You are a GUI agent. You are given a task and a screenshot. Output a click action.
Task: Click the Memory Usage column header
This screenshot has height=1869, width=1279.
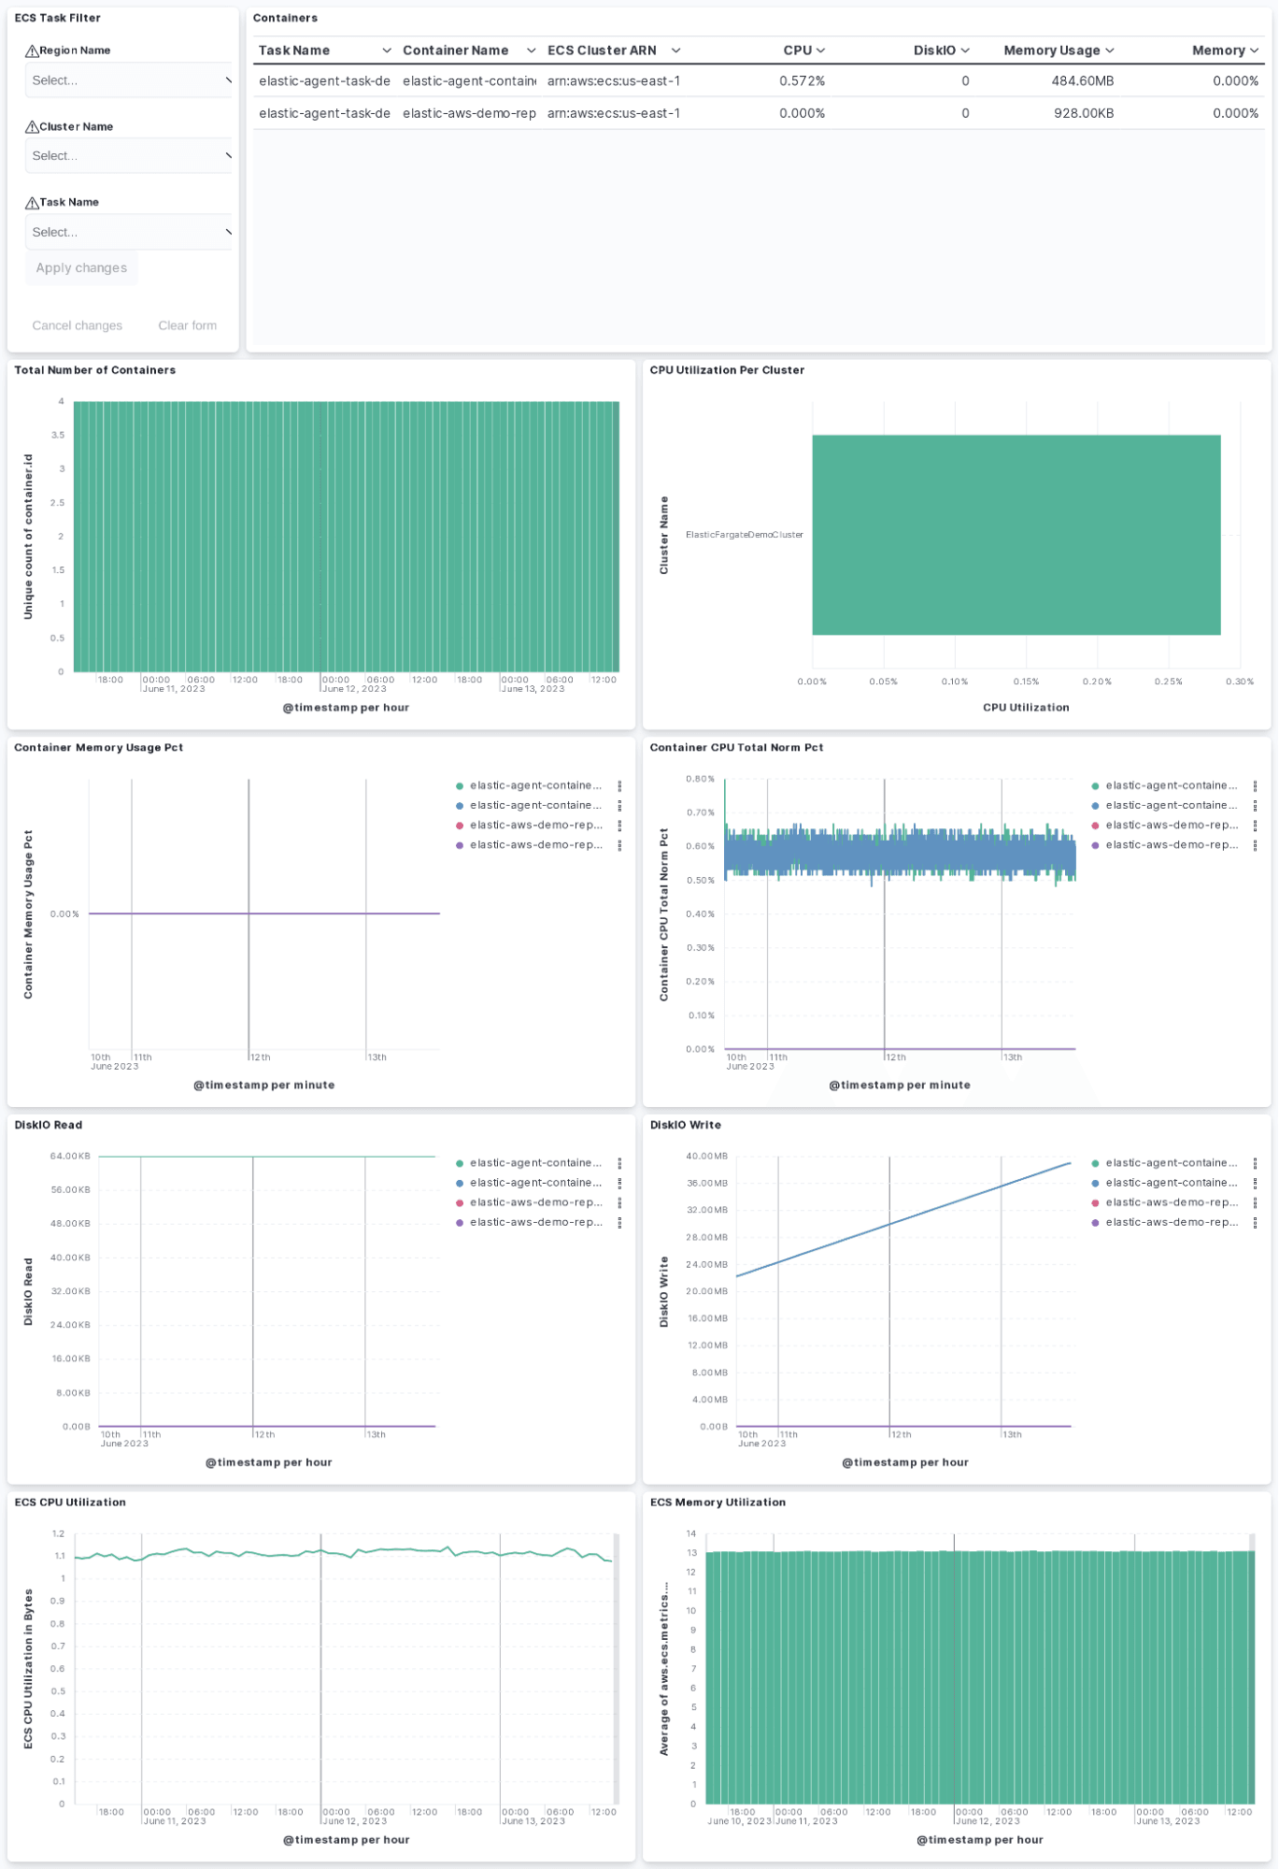[x=1051, y=50]
